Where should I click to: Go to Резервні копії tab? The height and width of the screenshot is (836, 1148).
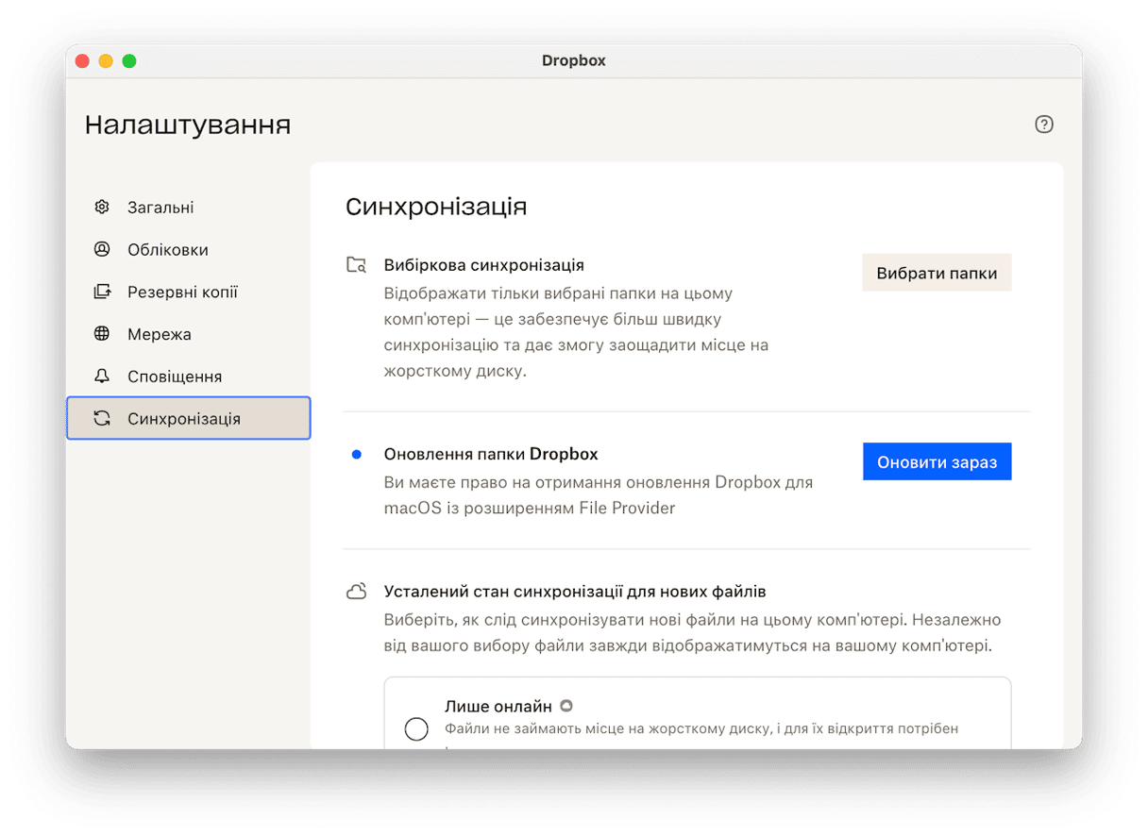click(x=189, y=292)
